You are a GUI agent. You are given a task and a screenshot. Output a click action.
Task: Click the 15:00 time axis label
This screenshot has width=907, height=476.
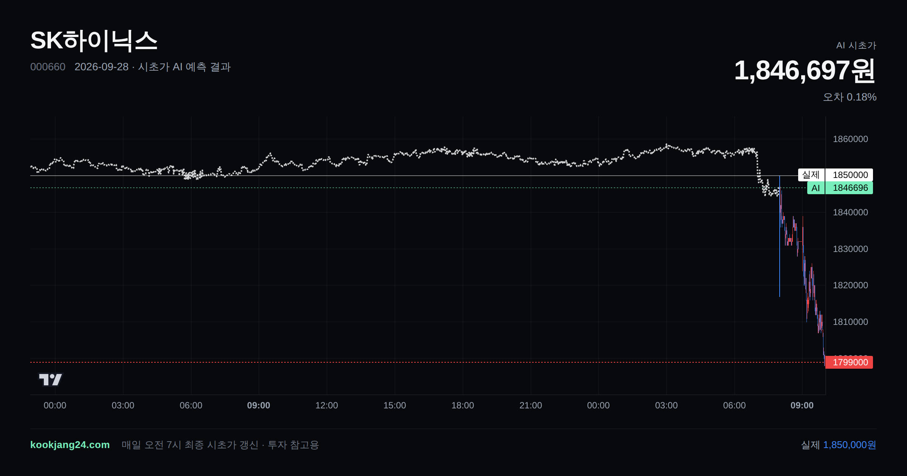point(395,405)
